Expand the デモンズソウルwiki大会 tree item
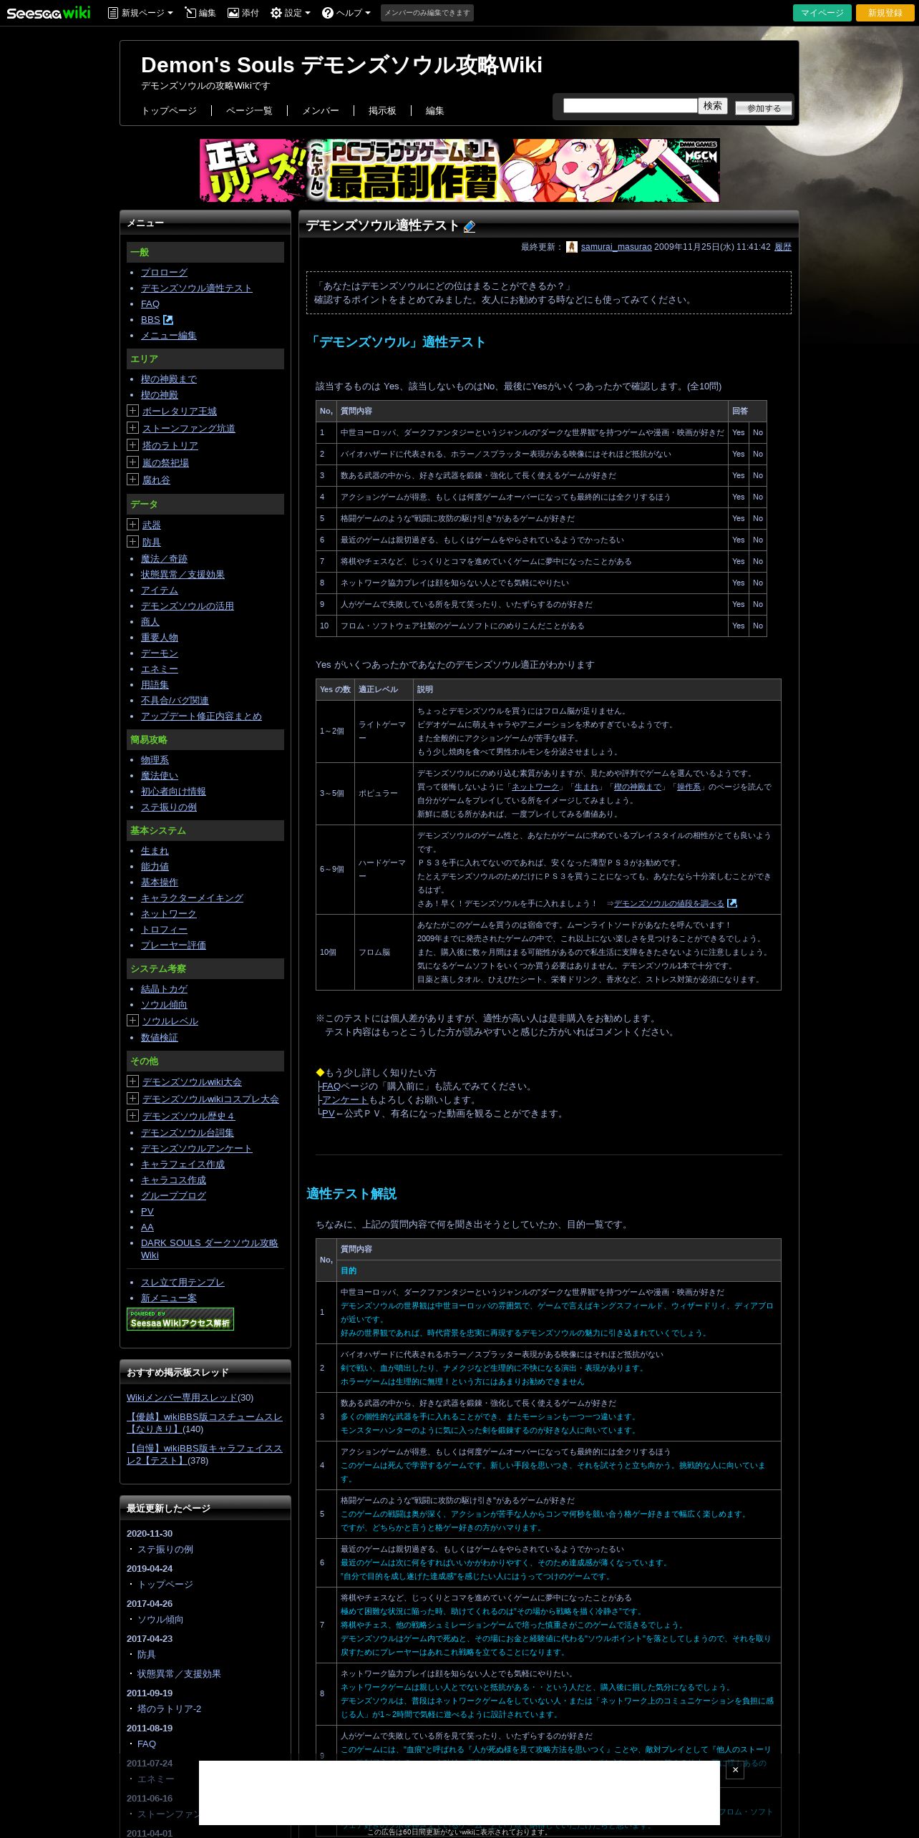Viewport: 919px width, 1838px height. (x=132, y=1081)
